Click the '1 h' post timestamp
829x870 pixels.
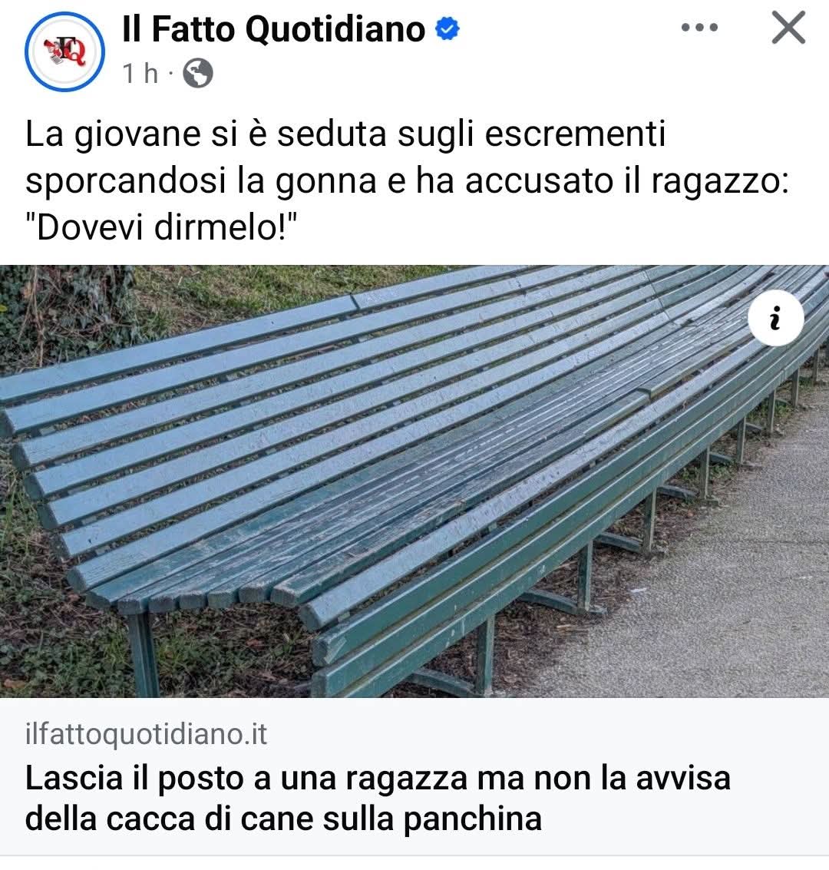click(140, 73)
